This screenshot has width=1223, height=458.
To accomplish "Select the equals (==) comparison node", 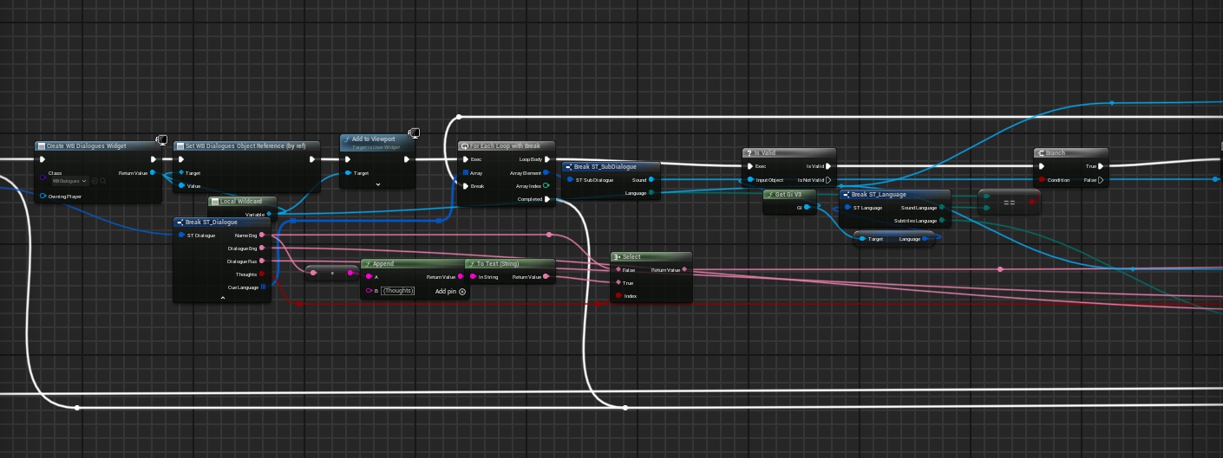I will point(1009,202).
